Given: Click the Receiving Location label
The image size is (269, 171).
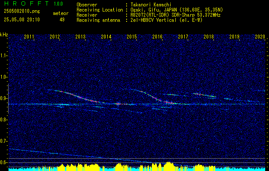Looking at the screenshot, I should point(100,10).
